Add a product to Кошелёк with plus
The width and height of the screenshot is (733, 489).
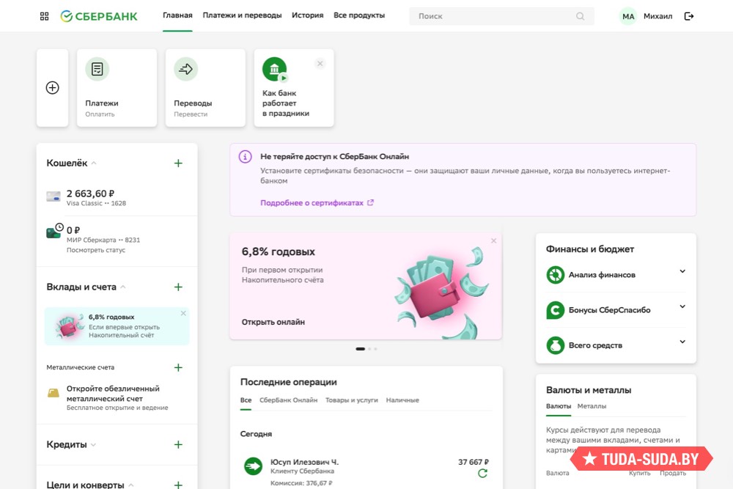pos(178,163)
